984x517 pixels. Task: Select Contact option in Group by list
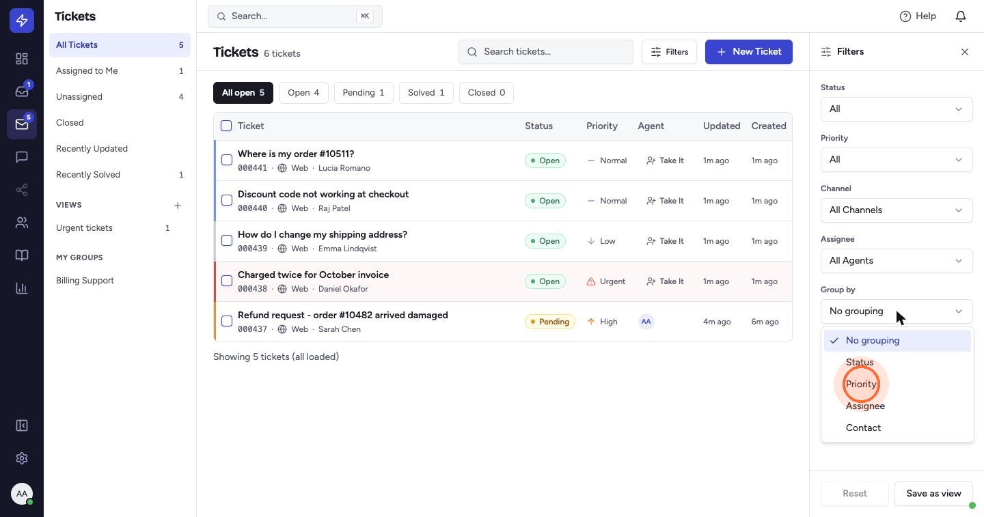[897, 428]
